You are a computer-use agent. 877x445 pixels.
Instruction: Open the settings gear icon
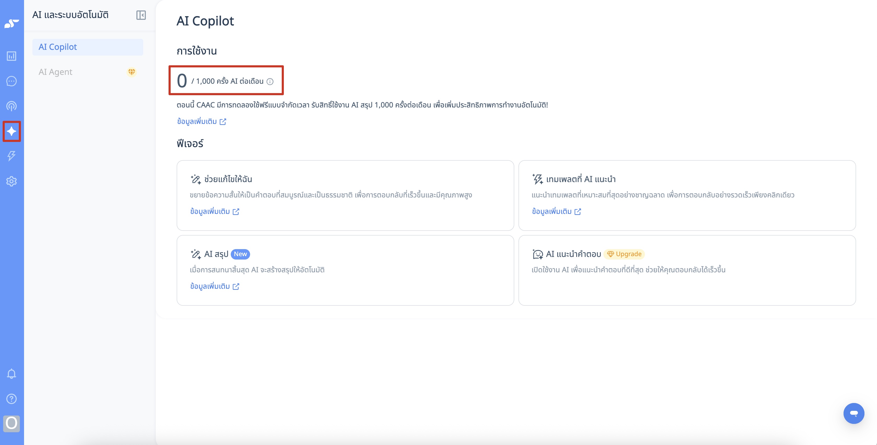click(11, 181)
